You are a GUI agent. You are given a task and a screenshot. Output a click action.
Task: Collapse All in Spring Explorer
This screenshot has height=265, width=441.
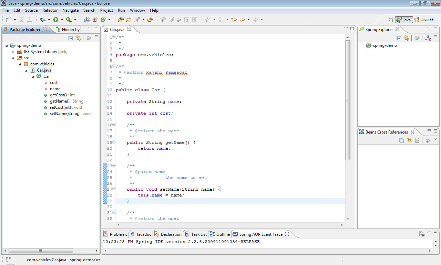click(x=399, y=38)
